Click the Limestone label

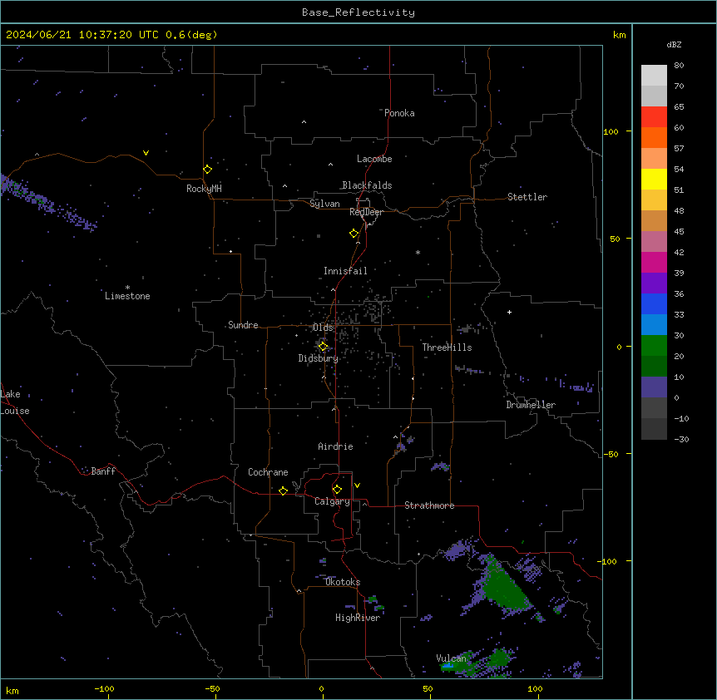click(x=127, y=296)
